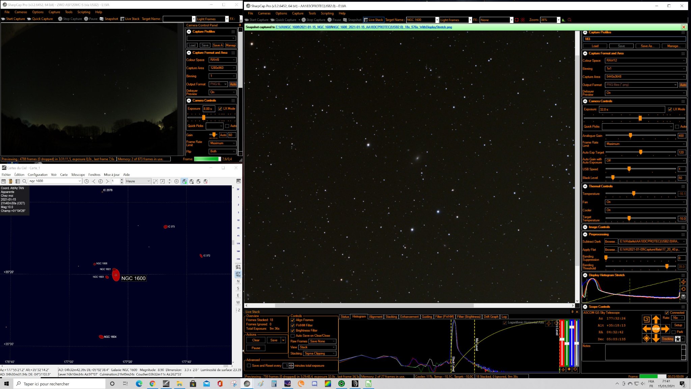The image size is (691, 389).
Task: Open File Explorer from the taskbar
Action: click(179, 384)
